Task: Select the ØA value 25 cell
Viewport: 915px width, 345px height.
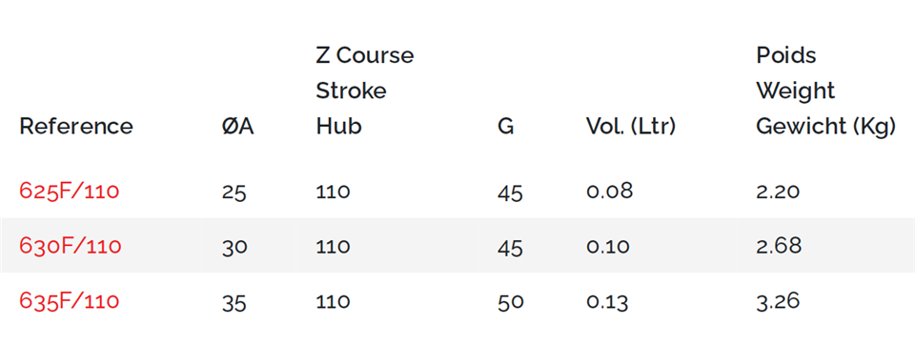Action: [234, 193]
